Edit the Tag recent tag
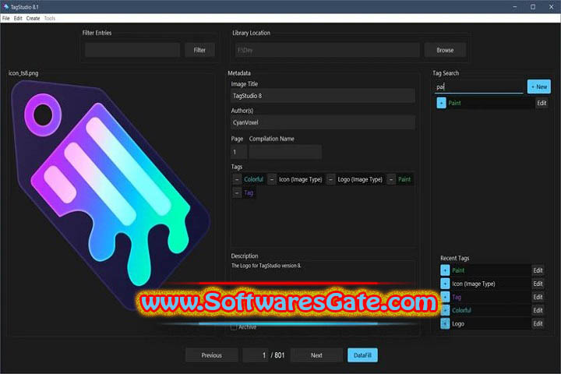 coord(538,297)
